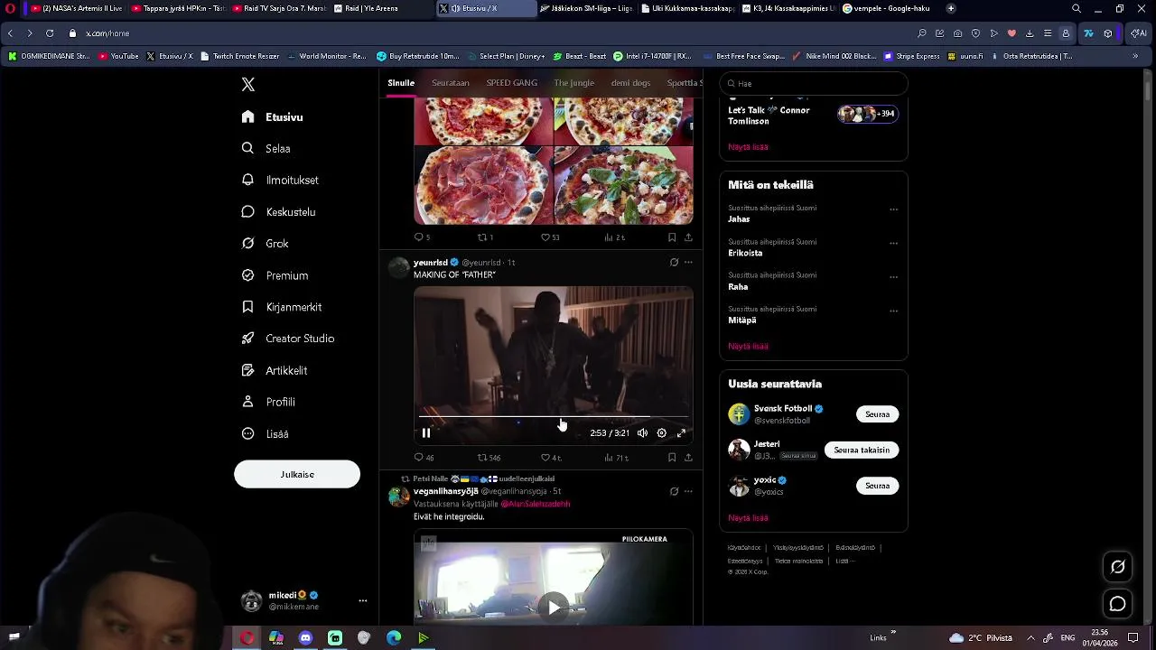Screen dimensions: 1156x650
Task: Open new browser tab plus button
Action: (951, 8)
